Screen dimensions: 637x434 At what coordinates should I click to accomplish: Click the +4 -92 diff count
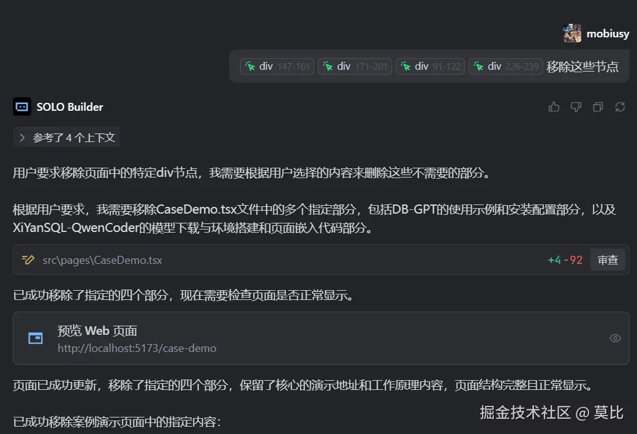[565, 260]
